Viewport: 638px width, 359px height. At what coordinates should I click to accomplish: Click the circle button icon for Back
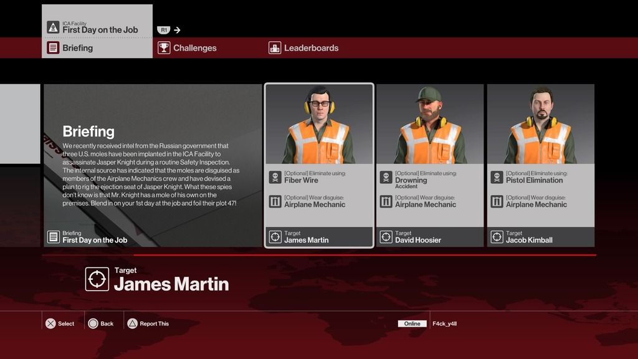click(x=93, y=323)
